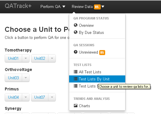Click the orange 85 badge next to Unreviewed

point(102,52)
